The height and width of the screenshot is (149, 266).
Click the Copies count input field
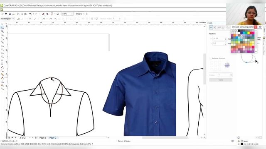pos(225,75)
